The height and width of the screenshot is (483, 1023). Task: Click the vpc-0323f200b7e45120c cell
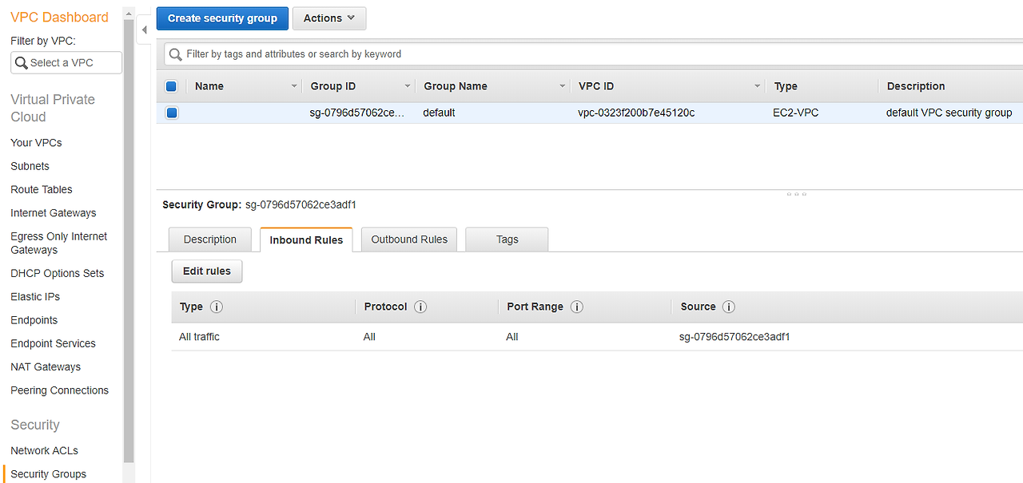636,113
